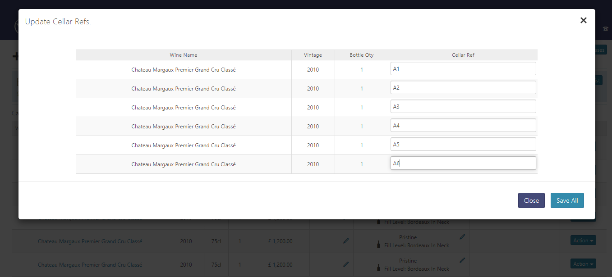Focus the Cellar Ref field containing A1
Screen dimensions: 612x277
point(463,69)
